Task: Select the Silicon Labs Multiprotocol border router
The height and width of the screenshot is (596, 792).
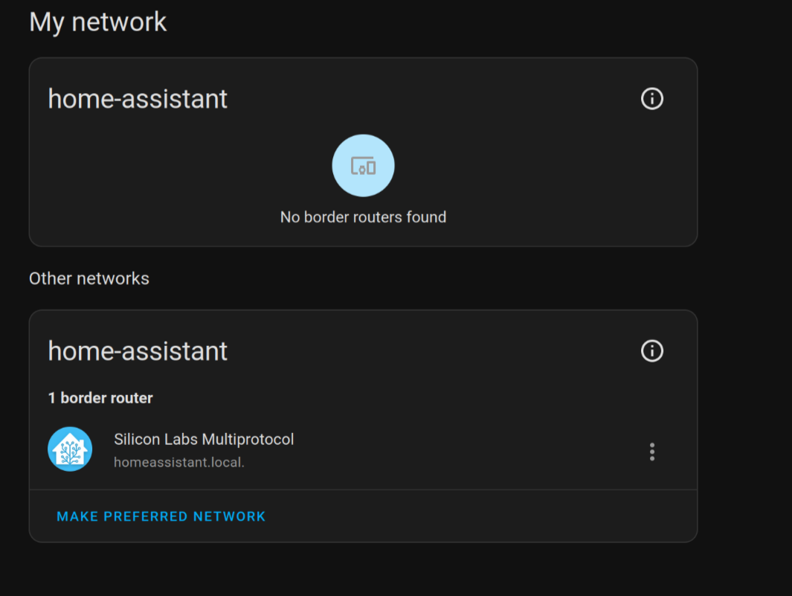Action: [204, 439]
